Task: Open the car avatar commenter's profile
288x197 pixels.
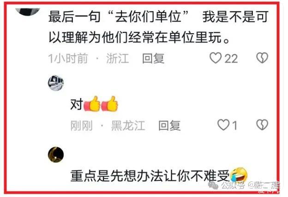Action: point(56,83)
